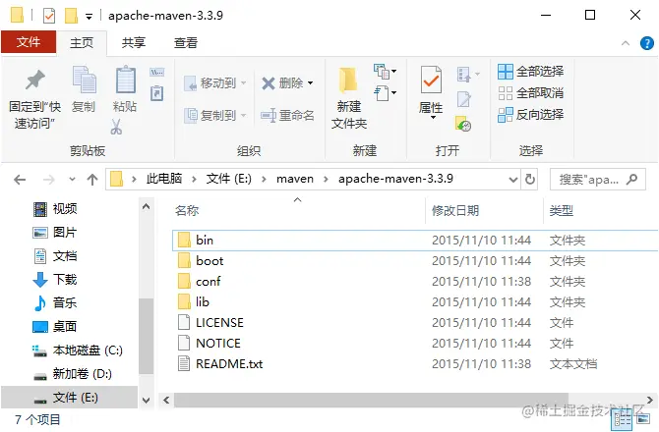Open the 文件 menu tab
The image size is (659, 432).
click(29, 42)
